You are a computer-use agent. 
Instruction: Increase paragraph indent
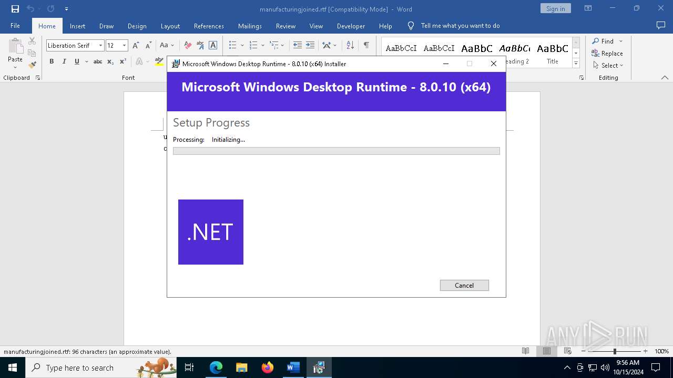(310, 46)
